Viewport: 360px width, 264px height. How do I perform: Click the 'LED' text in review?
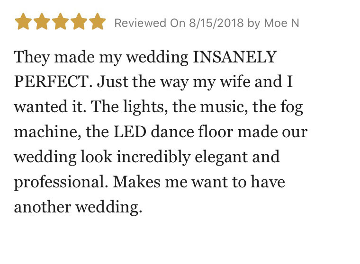(x=130, y=132)
